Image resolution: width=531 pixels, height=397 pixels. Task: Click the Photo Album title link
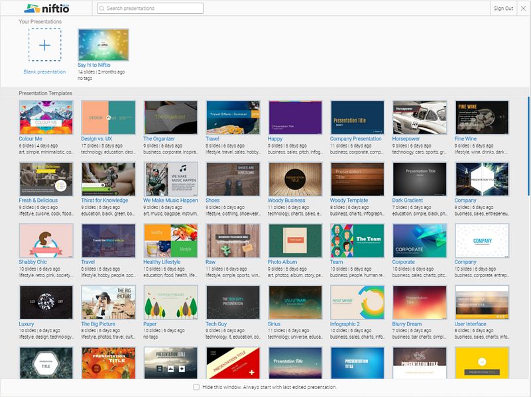tap(282, 262)
